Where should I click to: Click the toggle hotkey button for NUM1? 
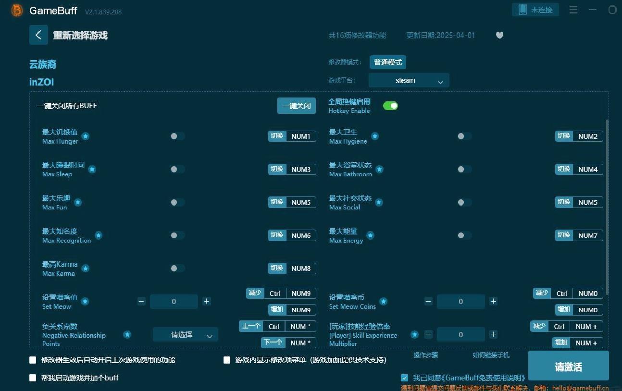pos(277,136)
